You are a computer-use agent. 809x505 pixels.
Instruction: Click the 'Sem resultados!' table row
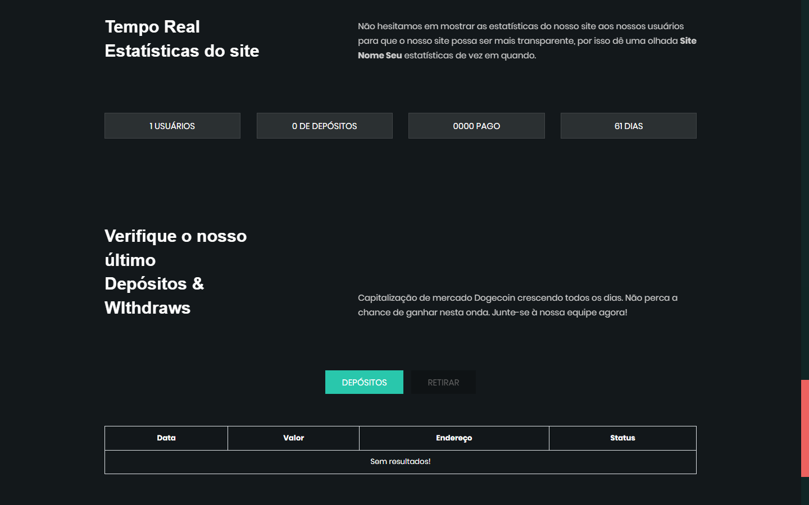pos(400,462)
